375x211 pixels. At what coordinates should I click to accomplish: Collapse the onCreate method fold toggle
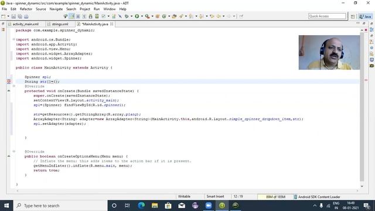point(13,86)
